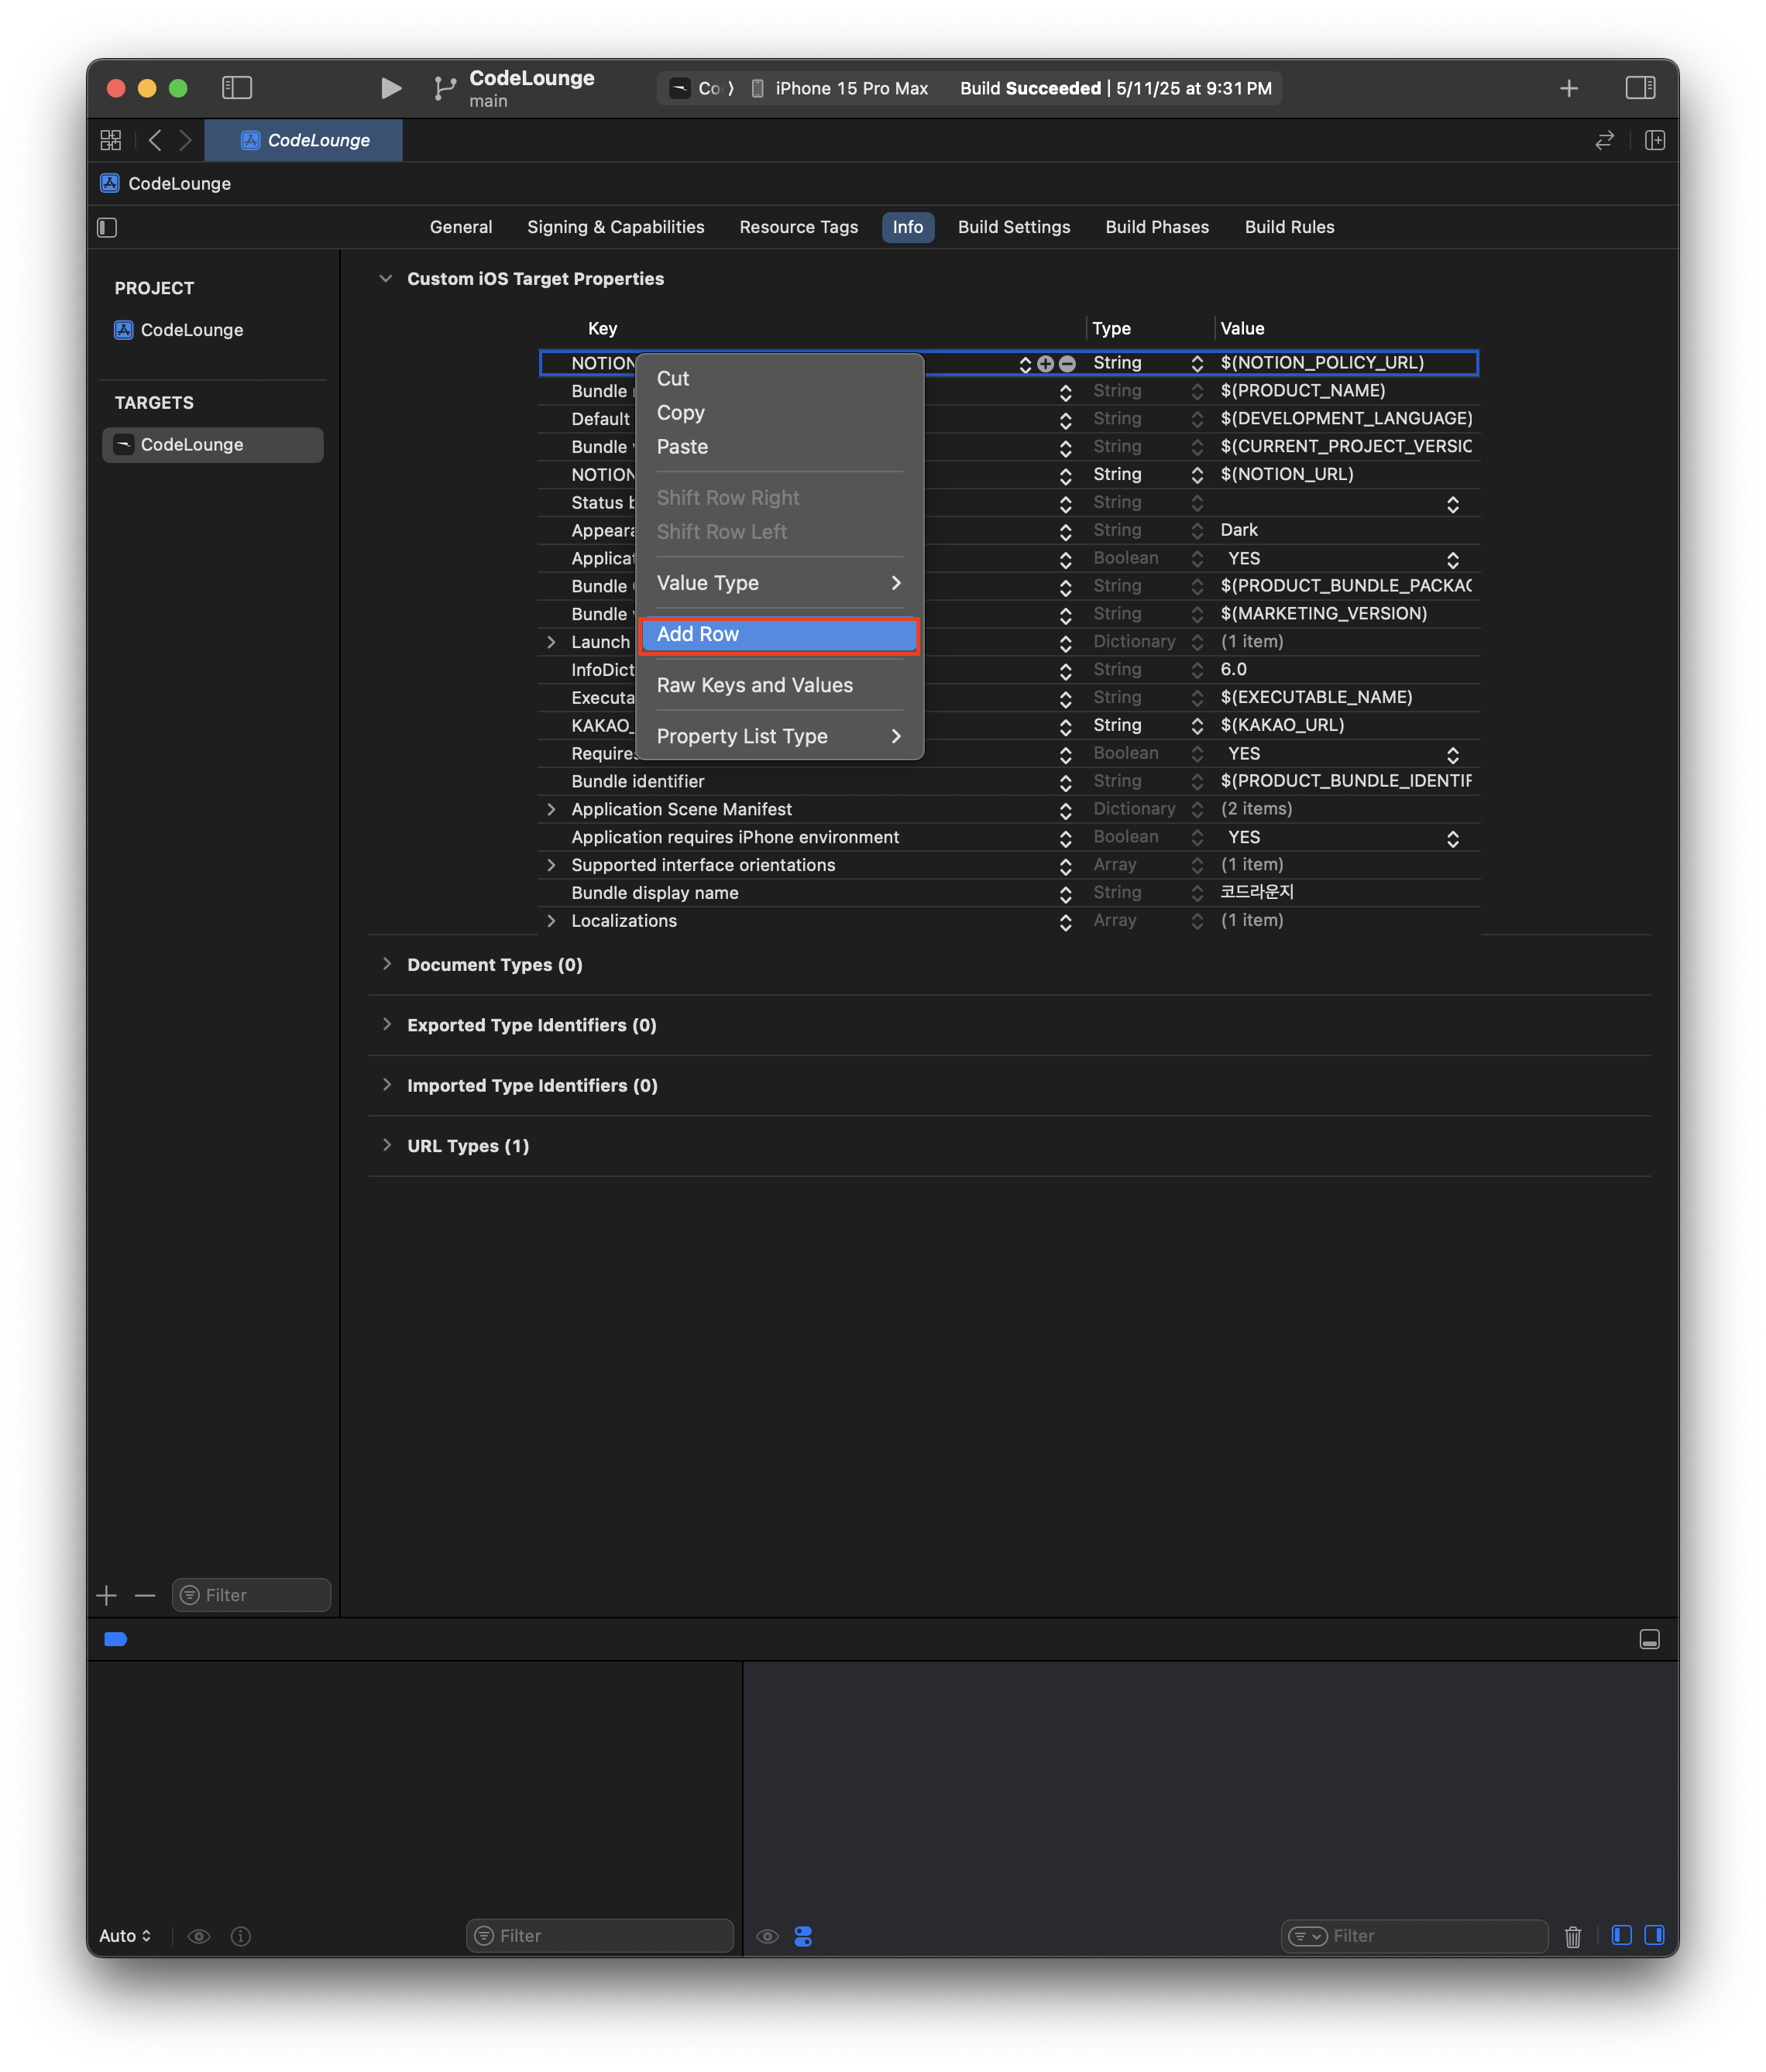The height and width of the screenshot is (2072, 1766).
Task: Open Signing & Capabilities tab
Action: (x=615, y=227)
